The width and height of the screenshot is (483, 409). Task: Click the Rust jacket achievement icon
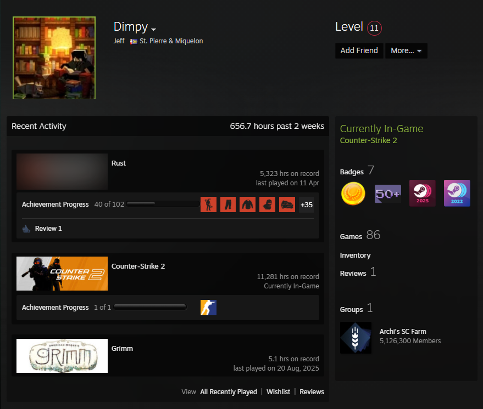click(x=248, y=204)
